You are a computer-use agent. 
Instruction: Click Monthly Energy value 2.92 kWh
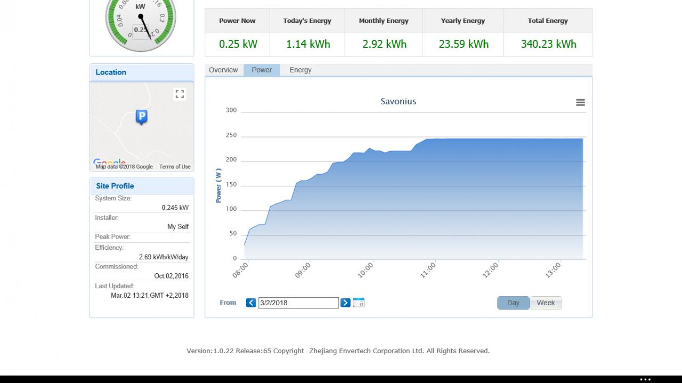coord(384,44)
